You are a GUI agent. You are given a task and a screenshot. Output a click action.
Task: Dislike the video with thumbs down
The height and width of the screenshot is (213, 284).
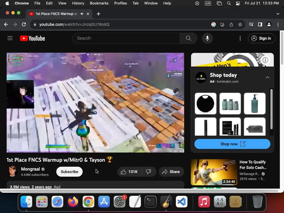[x=149, y=172]
